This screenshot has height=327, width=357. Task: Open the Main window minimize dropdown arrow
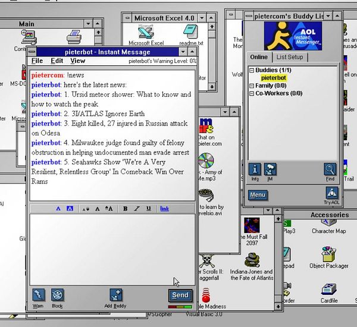point(88,24)
